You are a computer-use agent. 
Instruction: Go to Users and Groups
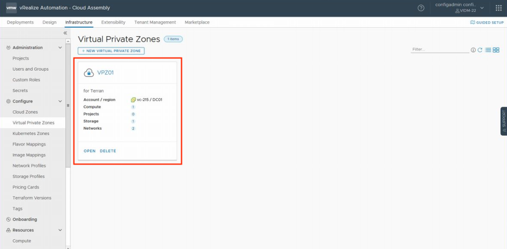pos(30,69)
